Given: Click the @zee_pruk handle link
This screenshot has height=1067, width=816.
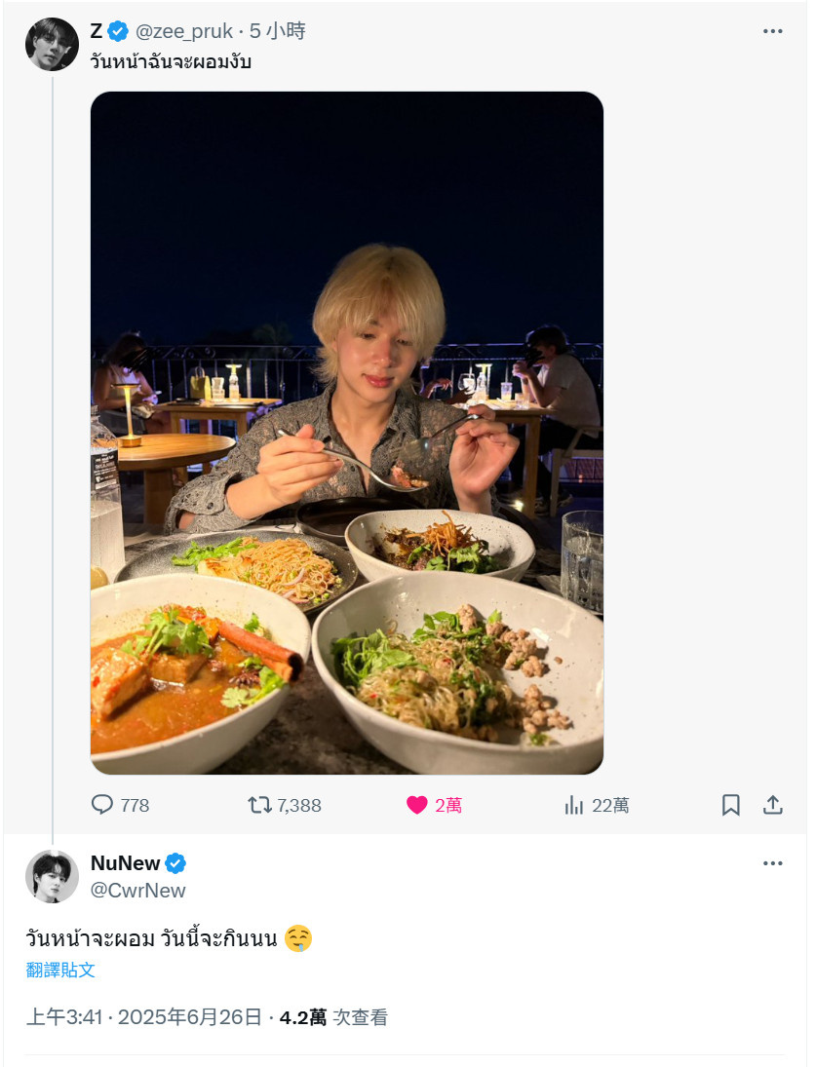Looking at the screenshot, I should tap(183, 31).
